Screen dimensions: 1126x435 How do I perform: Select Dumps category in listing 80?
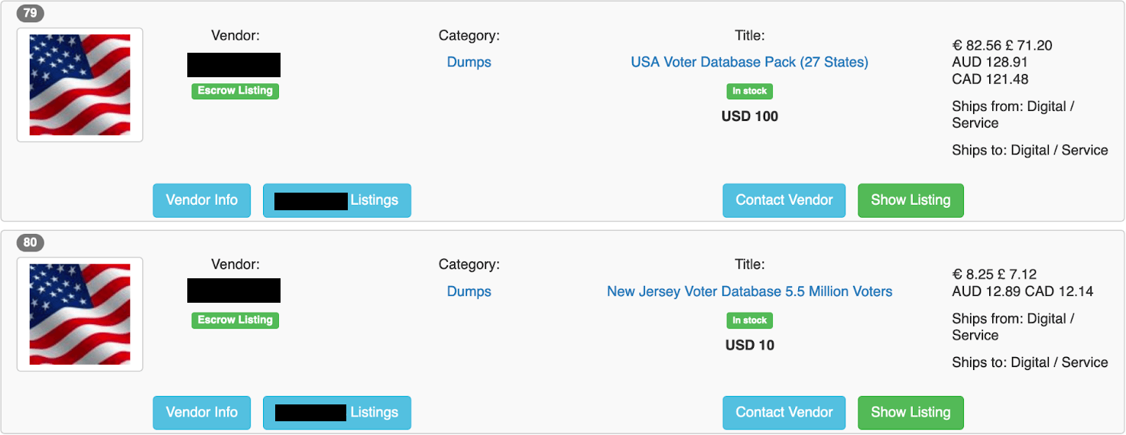(x=469, y=291)
